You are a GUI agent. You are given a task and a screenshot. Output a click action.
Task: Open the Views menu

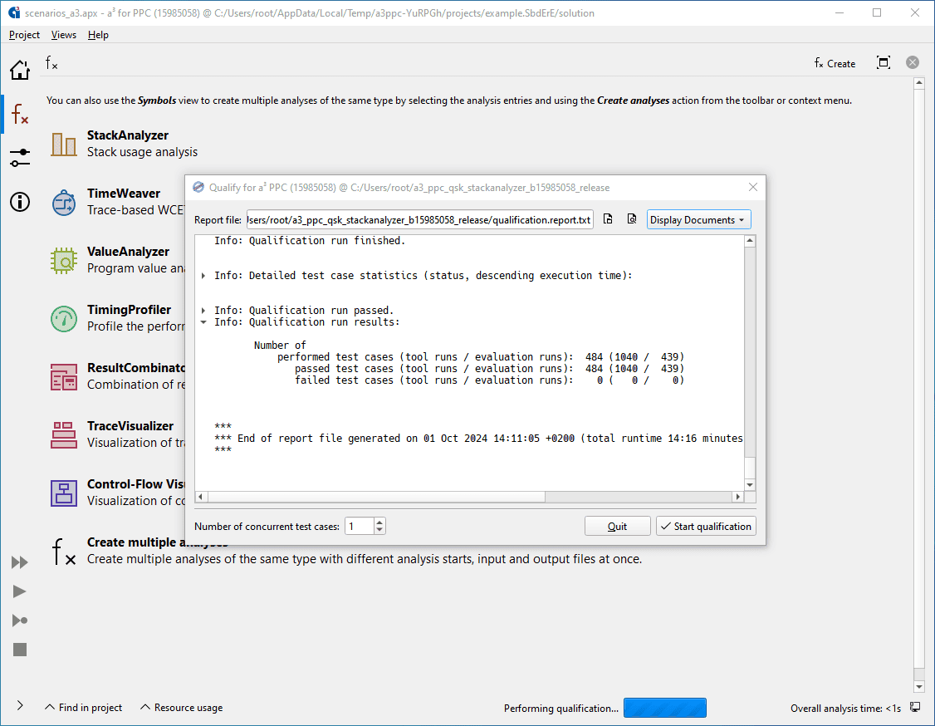pyautogui.click(x=64, y=35)
